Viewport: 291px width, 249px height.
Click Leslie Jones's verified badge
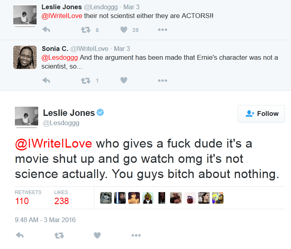(x=100, y=113)
